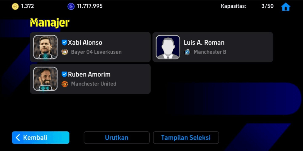
Task: Click the Manchester B club badge
Action: (187, 52)
